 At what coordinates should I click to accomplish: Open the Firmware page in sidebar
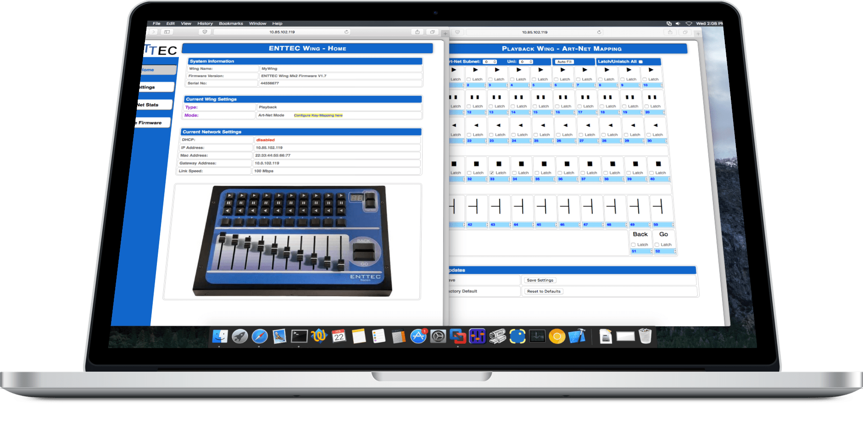coord(152,123)
